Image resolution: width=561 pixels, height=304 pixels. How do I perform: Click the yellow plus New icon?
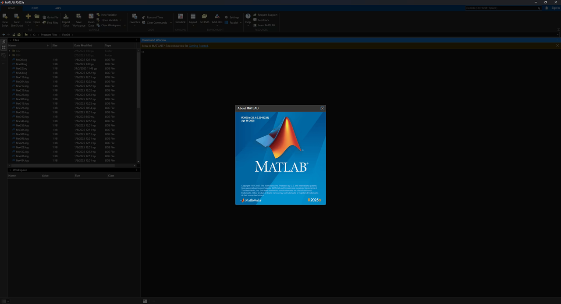[28, 16]
